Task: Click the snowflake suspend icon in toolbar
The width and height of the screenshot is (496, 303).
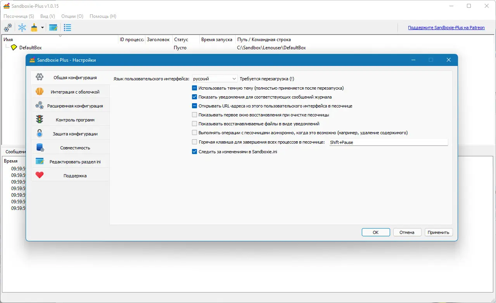Action: pos(22,28)
